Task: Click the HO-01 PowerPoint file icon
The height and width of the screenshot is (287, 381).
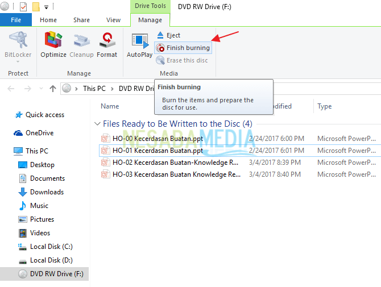Action: pyautogui.click(x=105, y=151)
